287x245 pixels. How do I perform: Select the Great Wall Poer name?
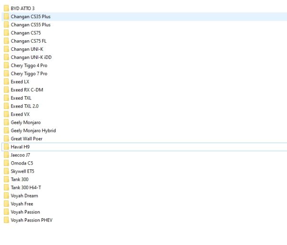pyautogui.click(x=26, y=139)
